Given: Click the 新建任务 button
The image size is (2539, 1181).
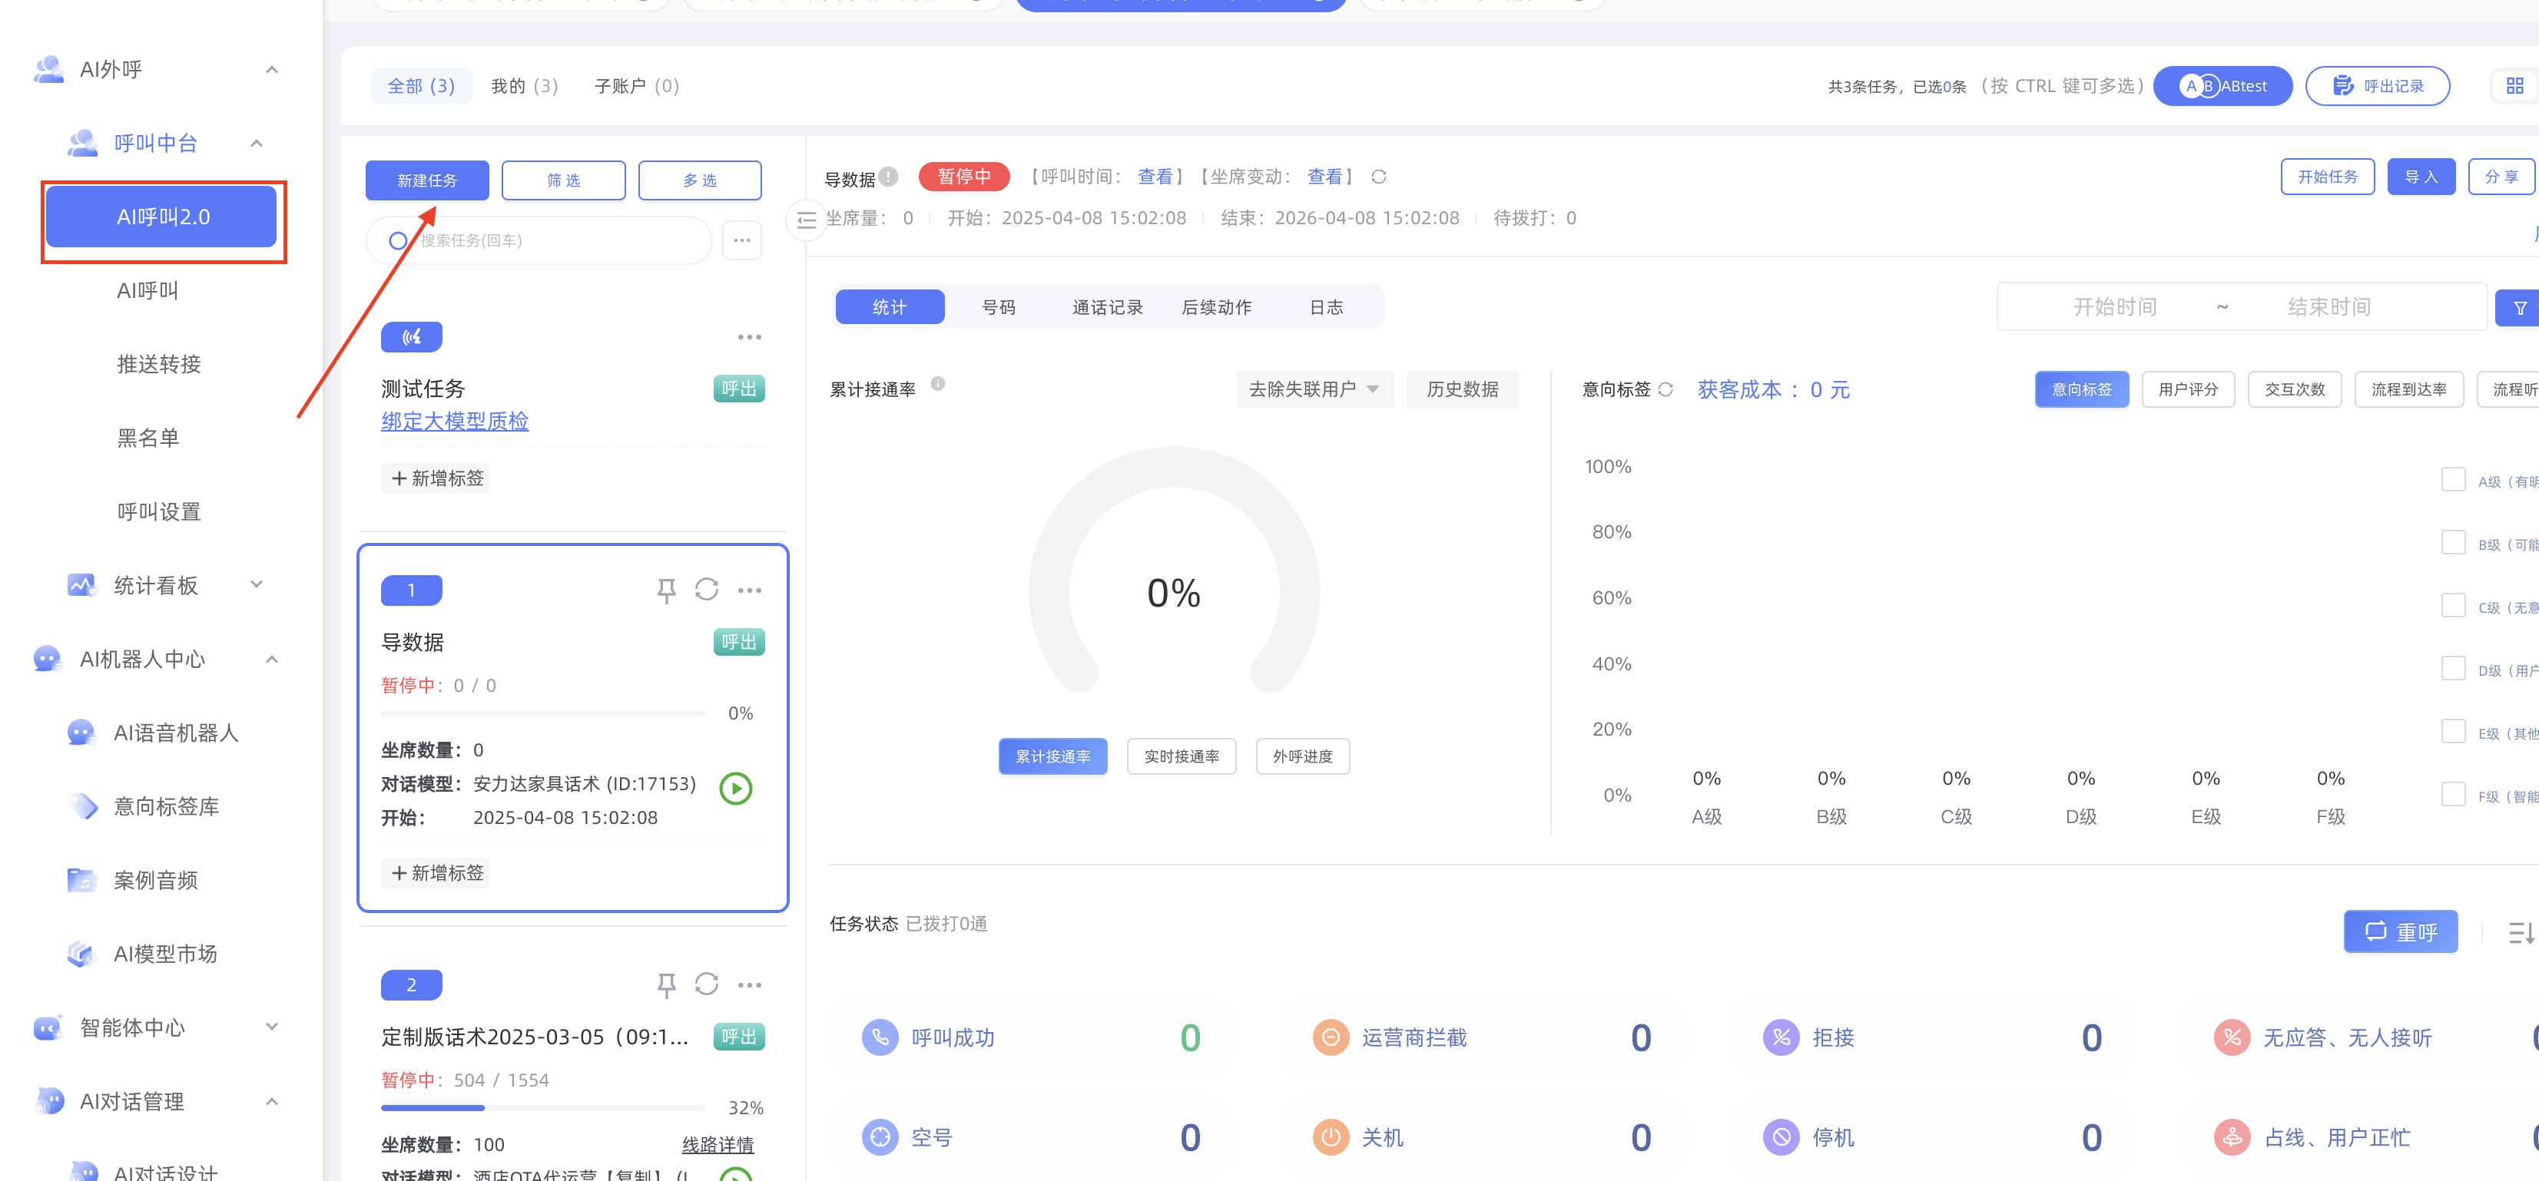Looking at the screenshot, I should coord(427,180).
